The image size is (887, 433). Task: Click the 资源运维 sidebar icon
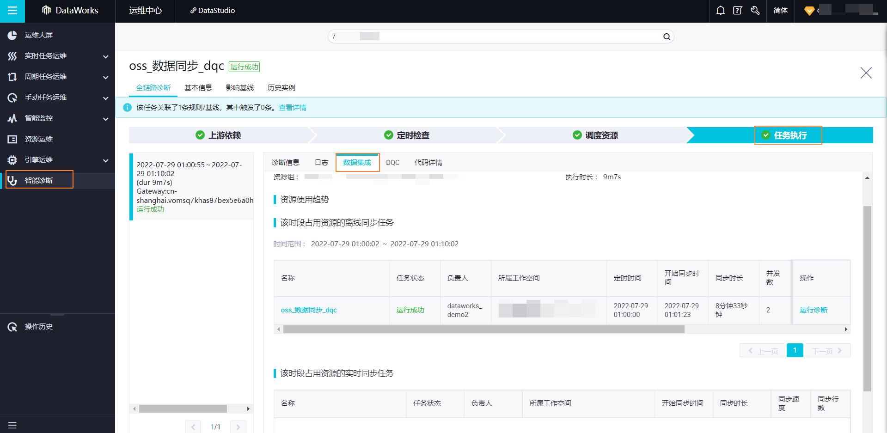(12, 139)
